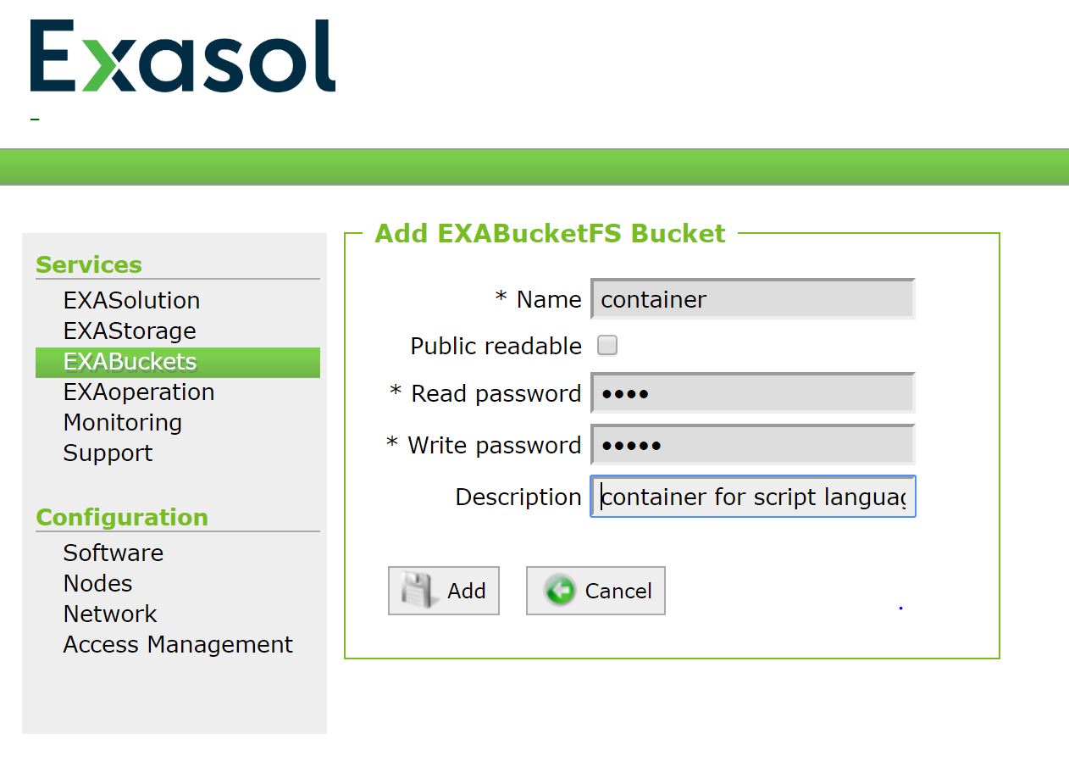Click into the Write password field
The width and height of the screenshot is (1069, 778).
click(752, 445)
